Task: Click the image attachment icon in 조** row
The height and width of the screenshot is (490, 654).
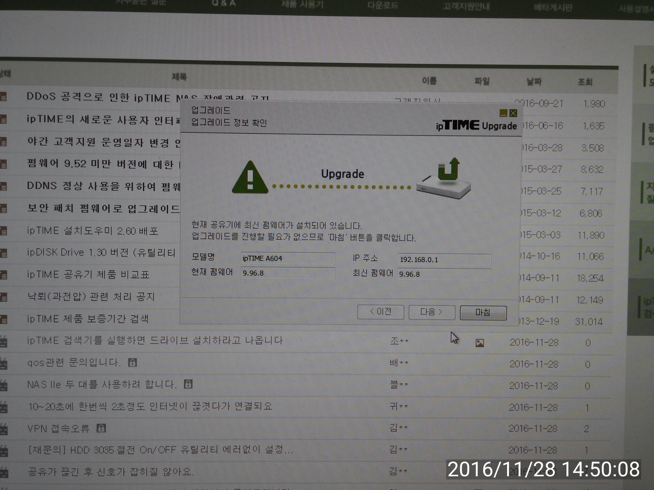Action: 480,343
